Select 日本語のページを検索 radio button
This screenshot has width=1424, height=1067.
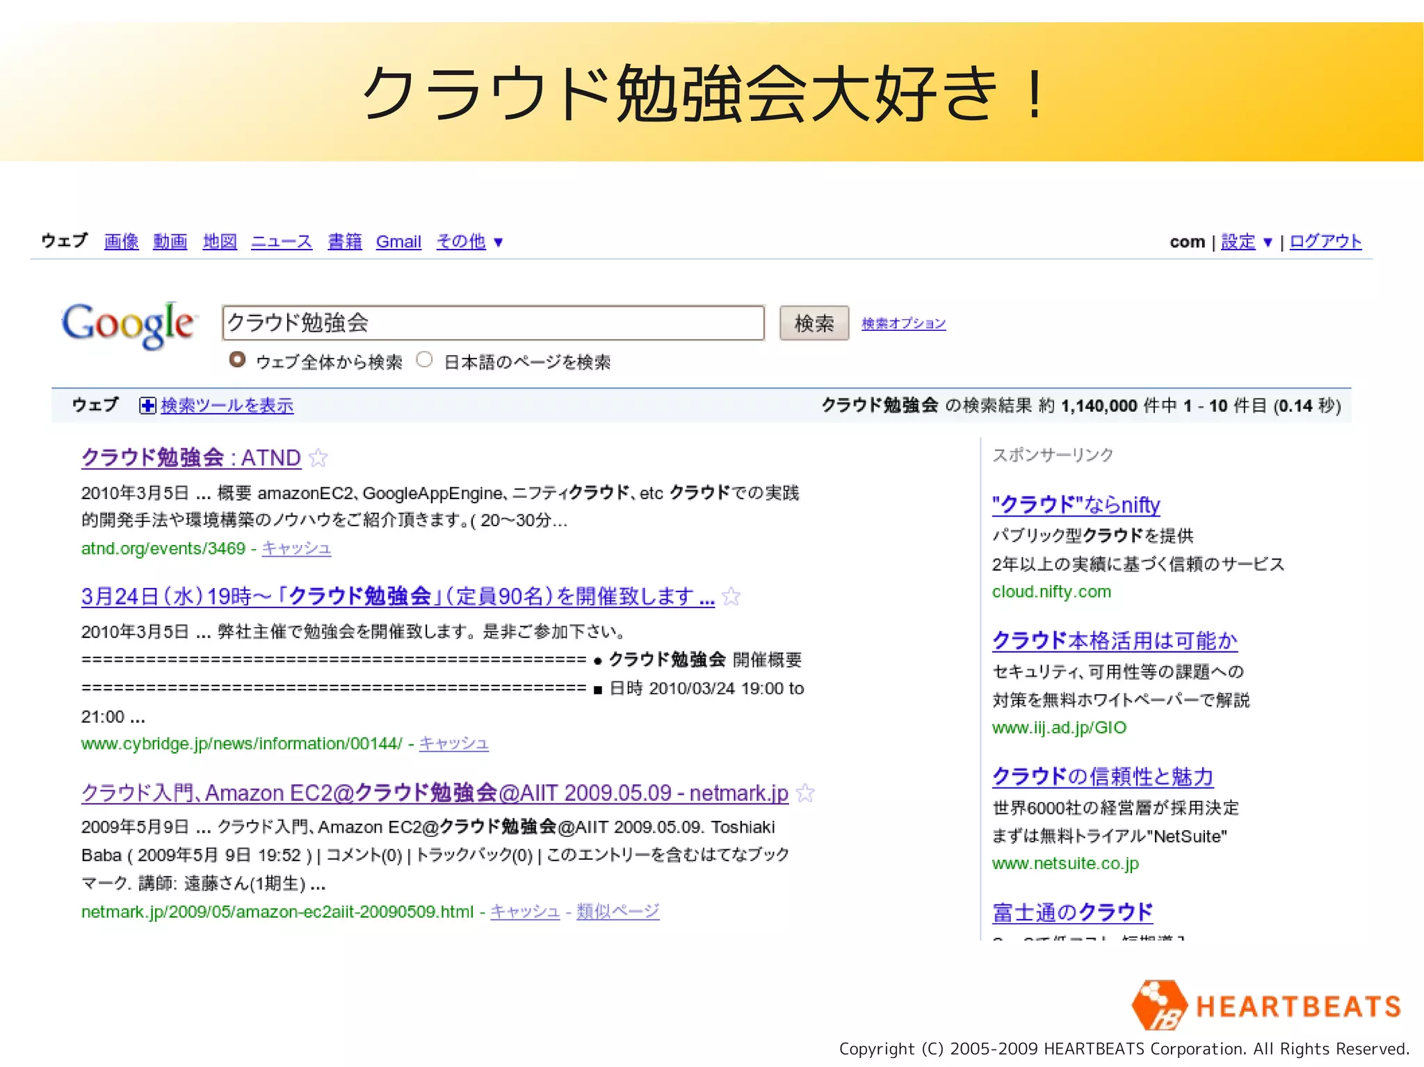pyautogui.click(x=424, y=360)
